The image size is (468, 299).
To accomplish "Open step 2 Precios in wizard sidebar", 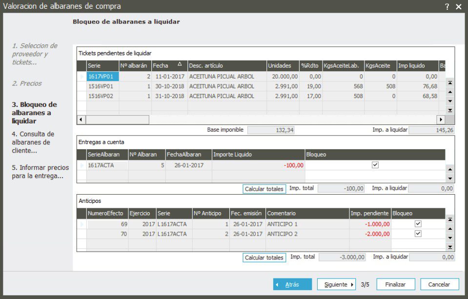I will point(27,83).
